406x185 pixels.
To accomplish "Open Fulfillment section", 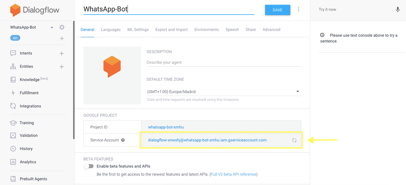I will tap(29, 93).
